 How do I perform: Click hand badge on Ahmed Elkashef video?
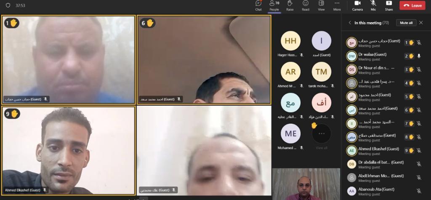pyautogui.click(x=14, y=113)
